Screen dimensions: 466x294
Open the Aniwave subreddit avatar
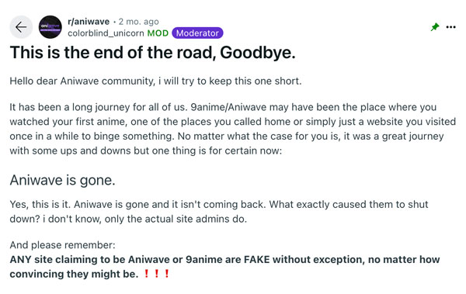point(50,27)
